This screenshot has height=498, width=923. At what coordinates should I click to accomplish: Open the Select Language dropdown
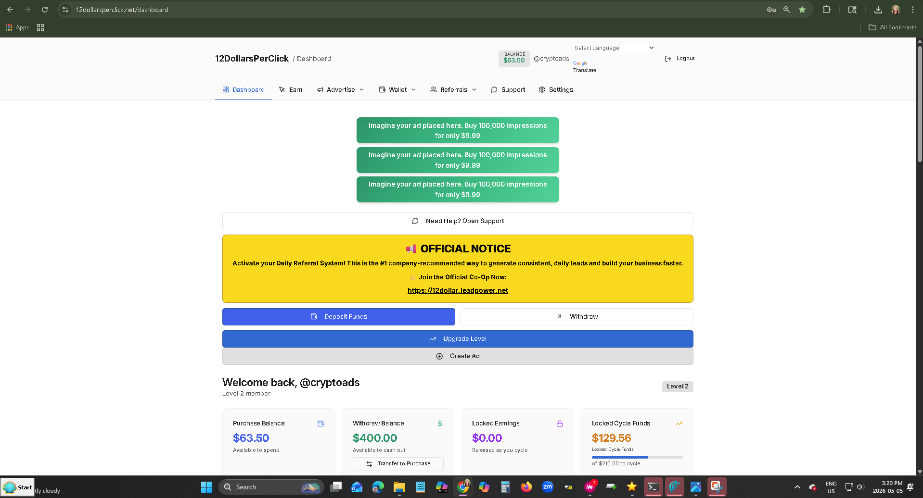click(614, 48)
